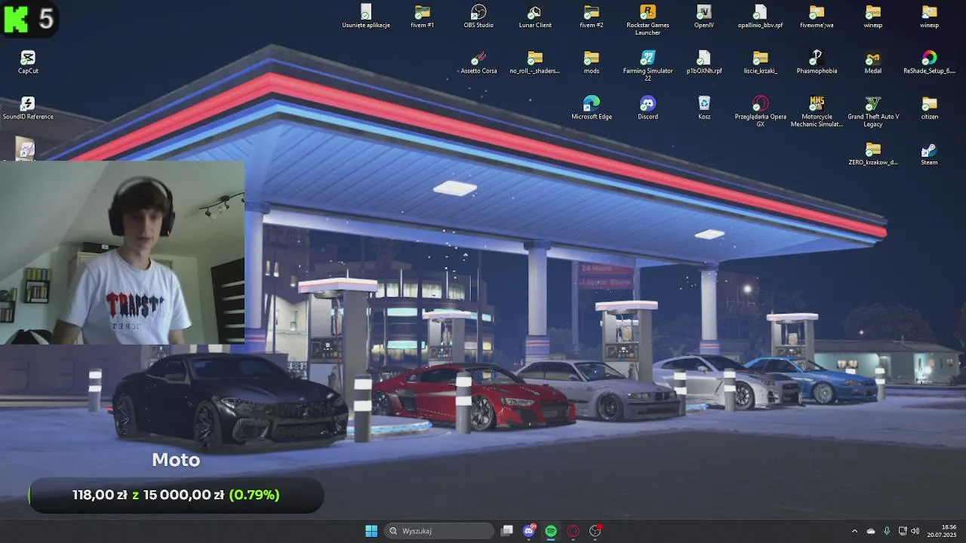Launch Steam from the desktop shortcut
The height and width of the screenshot is (543, 966).
[929, 154]
